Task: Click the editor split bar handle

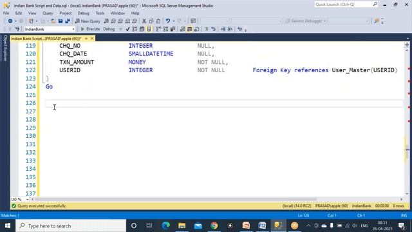Action: coord(407,44)
